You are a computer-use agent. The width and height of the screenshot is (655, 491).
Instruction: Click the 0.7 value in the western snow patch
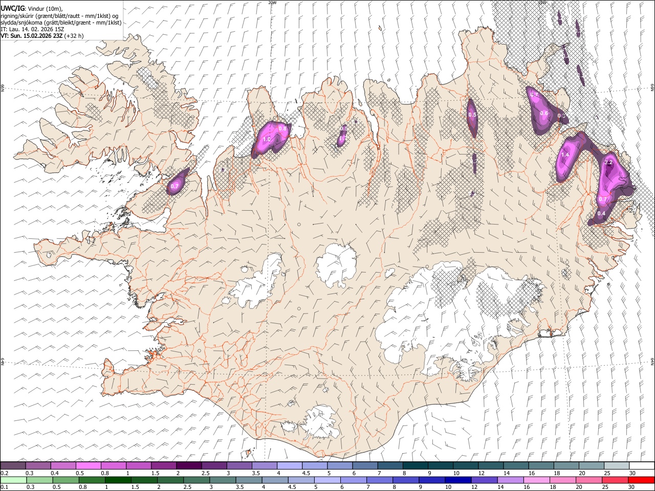(x=174, y=186)
